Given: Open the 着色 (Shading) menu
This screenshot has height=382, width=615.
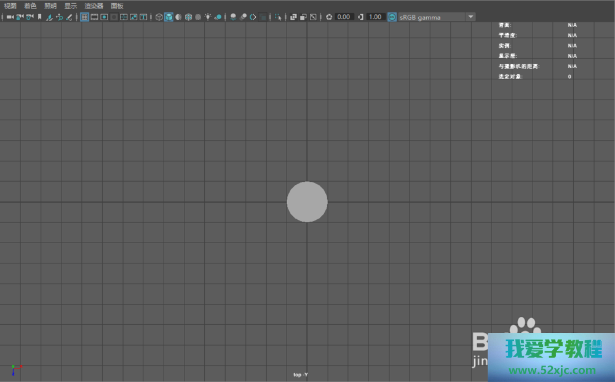Looking at the screenshot, I should (x=30, y=6).
